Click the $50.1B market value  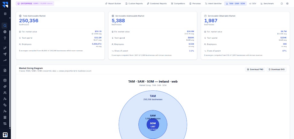98,31
